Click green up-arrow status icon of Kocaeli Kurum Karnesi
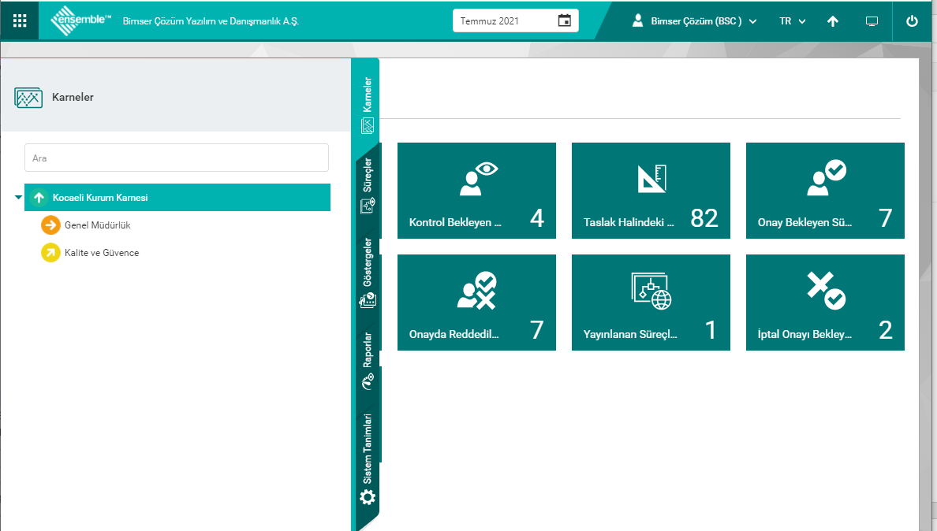 coord(39,198)
